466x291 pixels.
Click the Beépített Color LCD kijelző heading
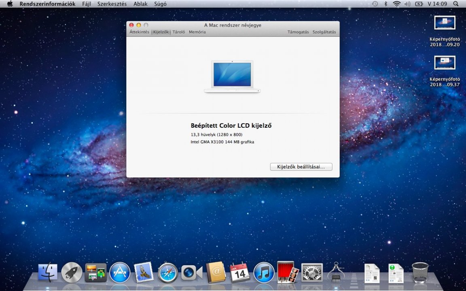231,126
